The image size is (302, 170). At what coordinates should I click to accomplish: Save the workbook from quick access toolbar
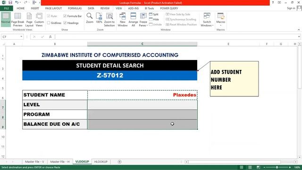click(x=10, y=2)
